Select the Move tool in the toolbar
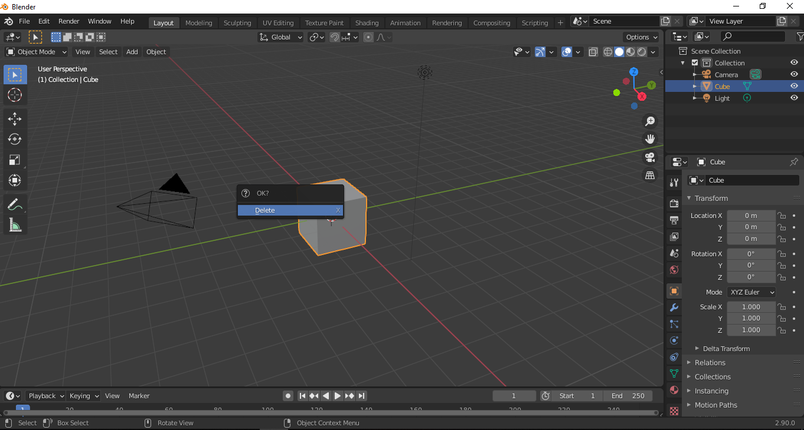804x430 pixels. tap(15, 118)
